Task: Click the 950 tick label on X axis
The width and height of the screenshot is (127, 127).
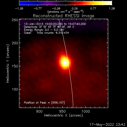Action: pyautogui.click(x=62, y=111)
